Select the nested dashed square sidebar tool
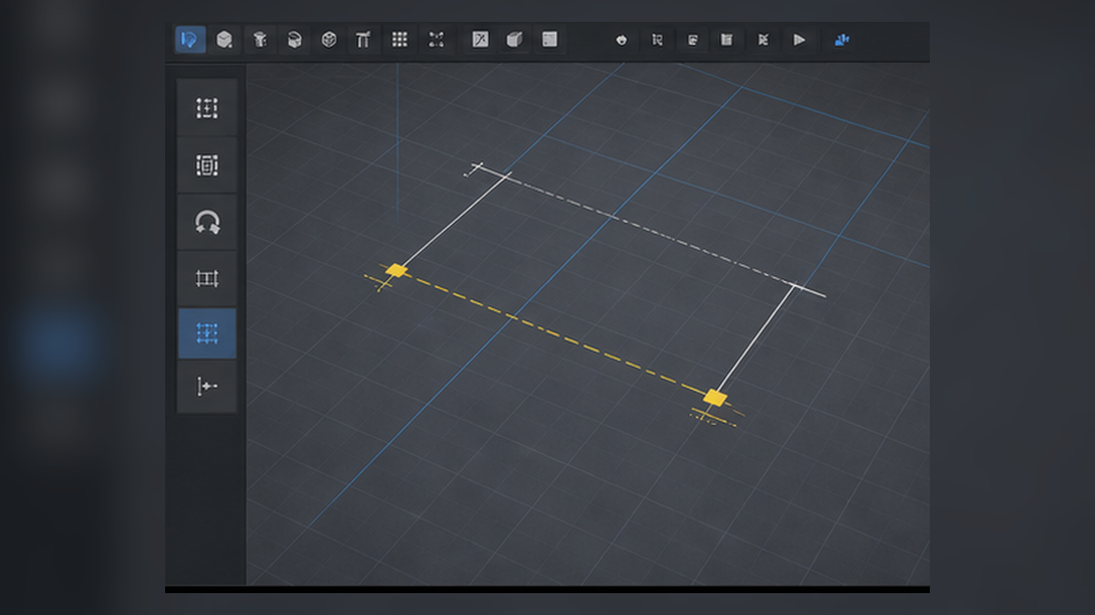This screenshot has width=1095, height=615. (207, 165)
